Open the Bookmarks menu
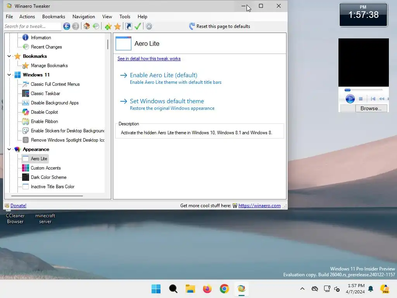This screenshot has width=397, height=298. tap(54, 16)
